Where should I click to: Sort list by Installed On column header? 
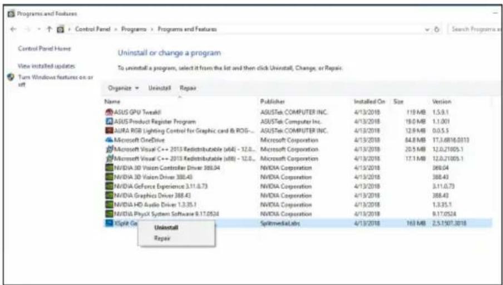(369, 101)
